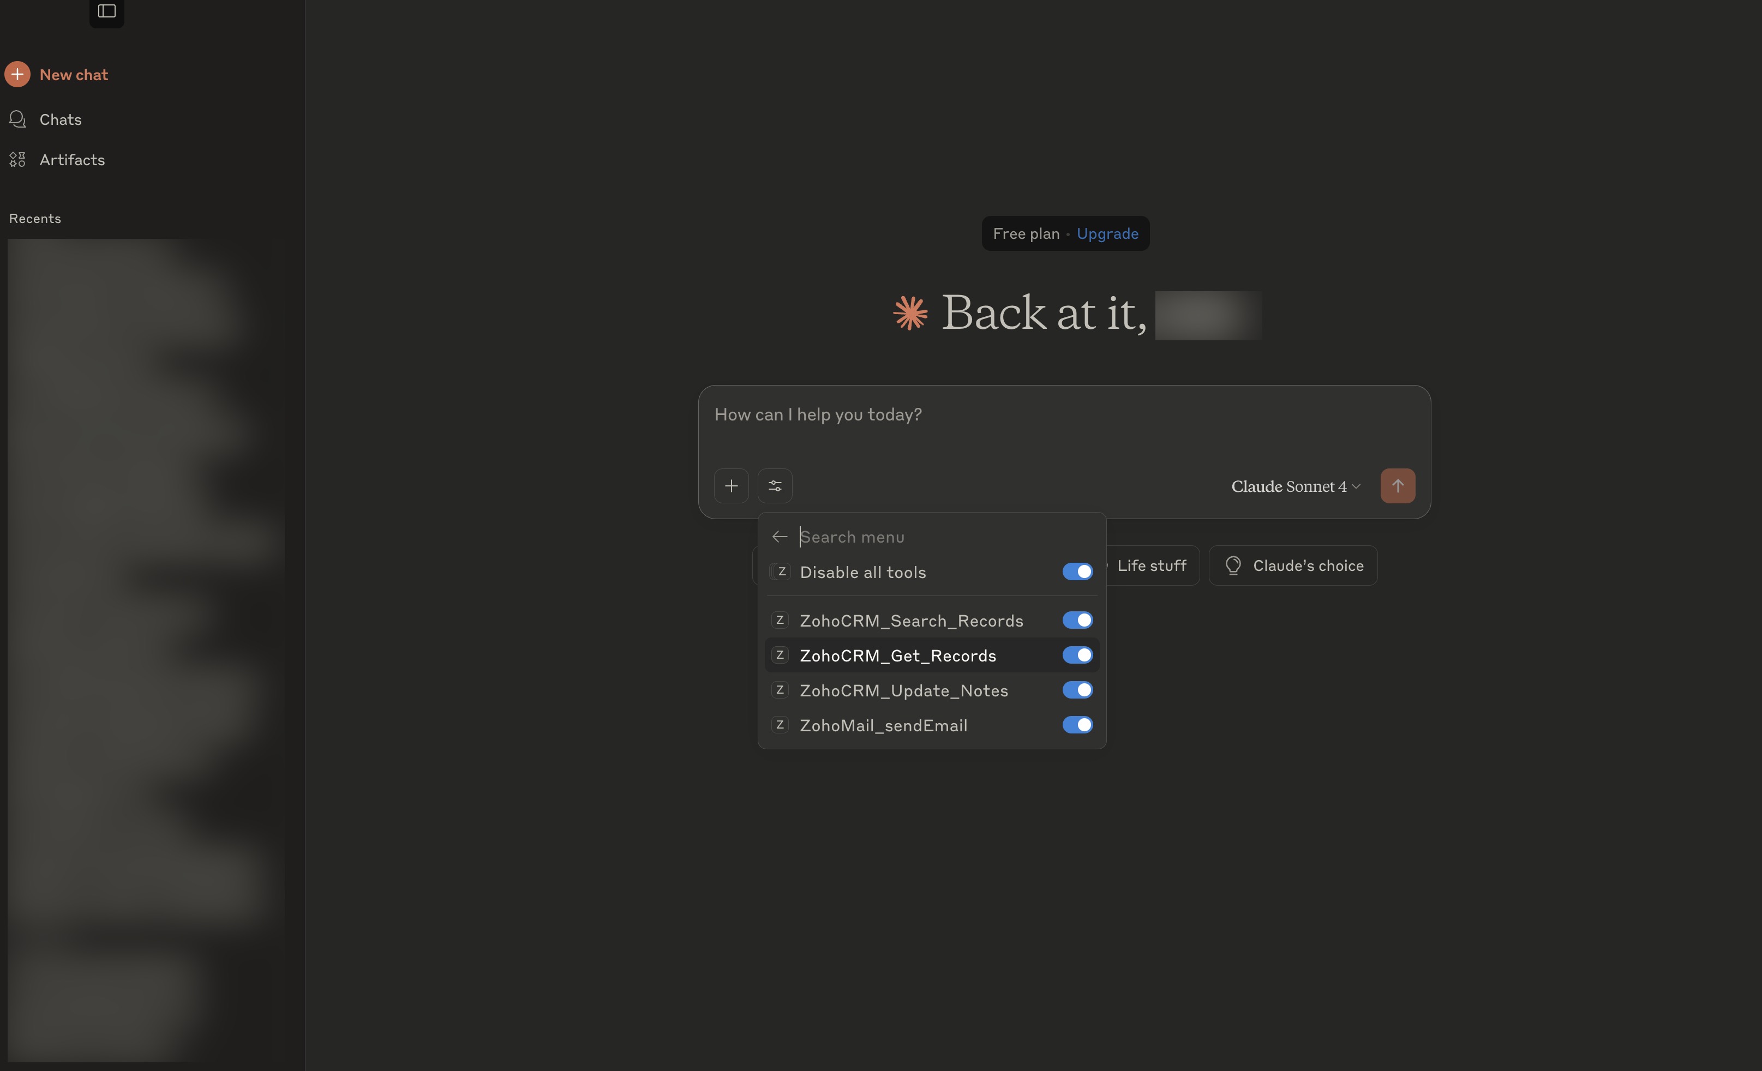The image size is (1762, 1071).
Task: Click the Upgrade link
Action: (1107, 234)
